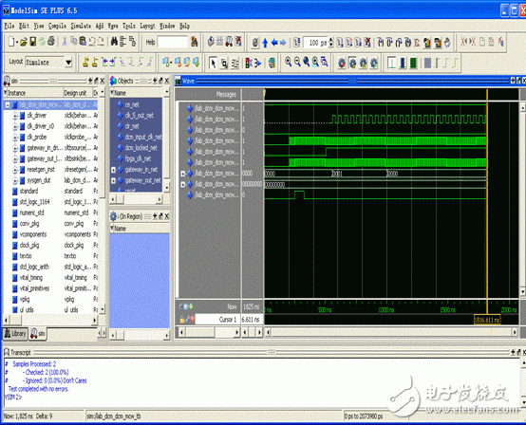Viewport: 526px width, 425px height.
Task: Toggle dock button on Transcript panel
Action: point(518,352)
